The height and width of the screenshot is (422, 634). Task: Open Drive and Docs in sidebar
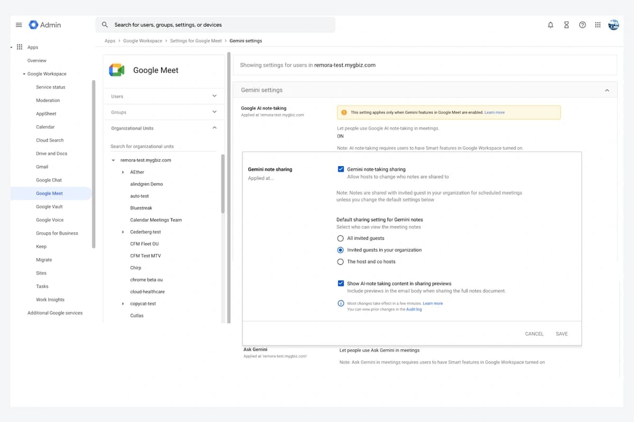51,154
